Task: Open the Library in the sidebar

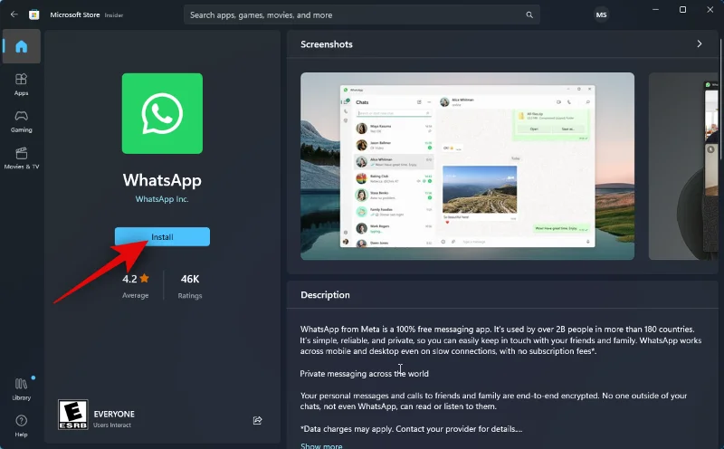Action: [21, 389]
